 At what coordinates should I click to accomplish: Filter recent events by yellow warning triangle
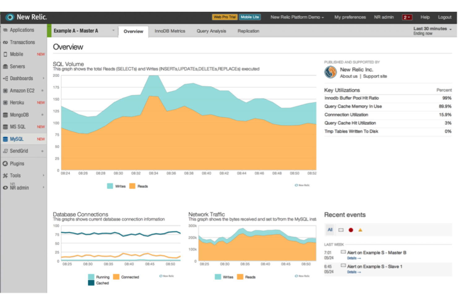coord(360,230)
